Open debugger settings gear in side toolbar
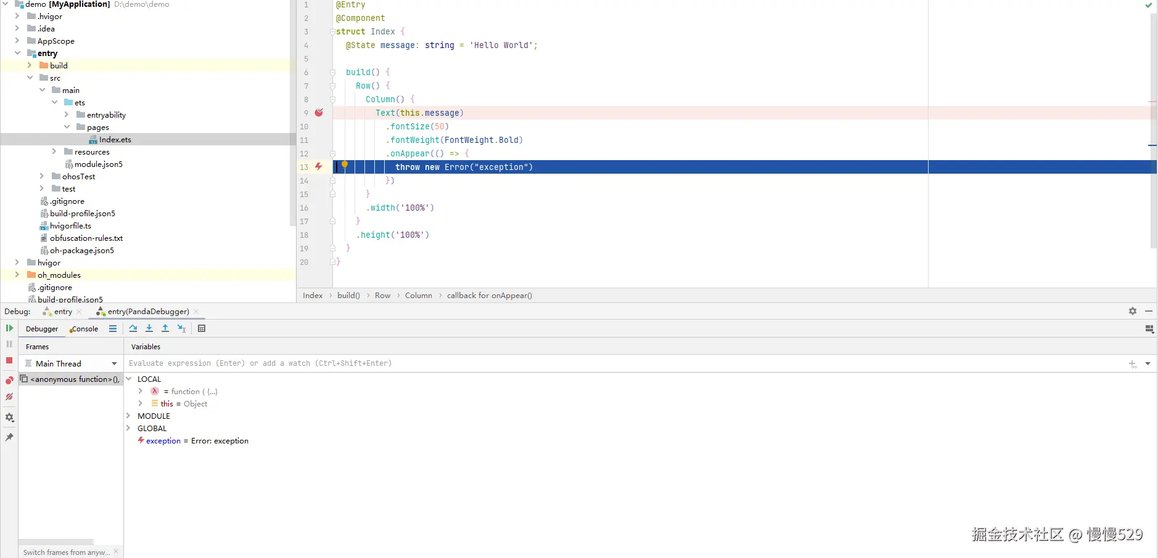The height and width of the screenshot is (558, 1158). pos(9,418)
